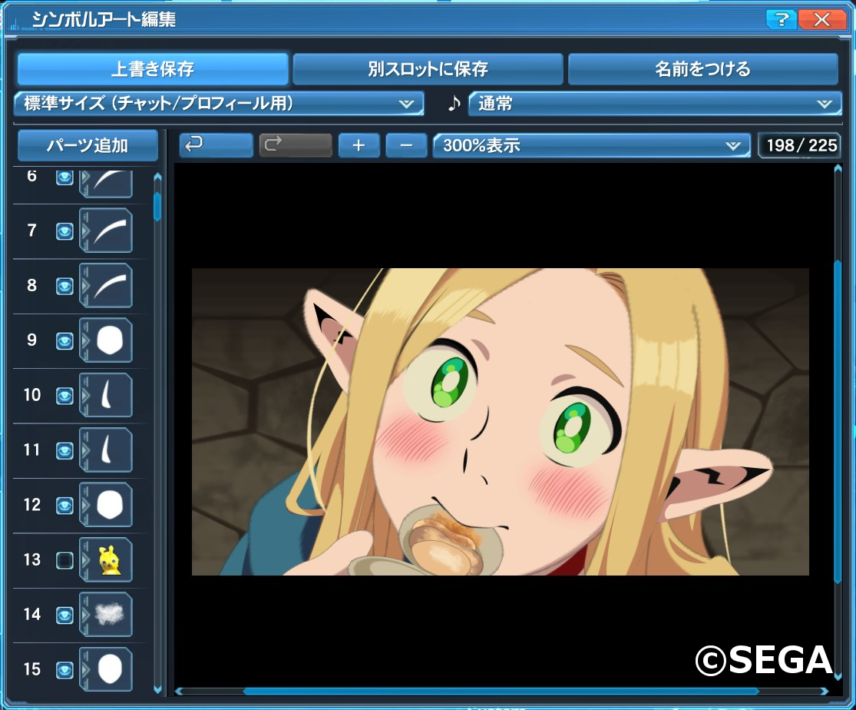The width and height of the screenshot is (856, 710).
Task: Hide layer 11 with its eye icon
Action: (x=64, y=451)
